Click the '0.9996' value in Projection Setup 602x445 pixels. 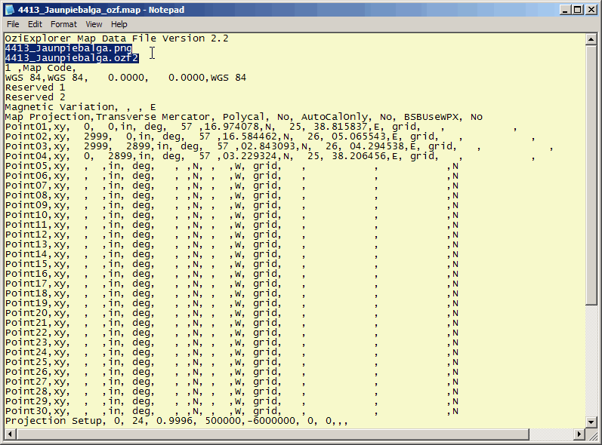[174, 421]
